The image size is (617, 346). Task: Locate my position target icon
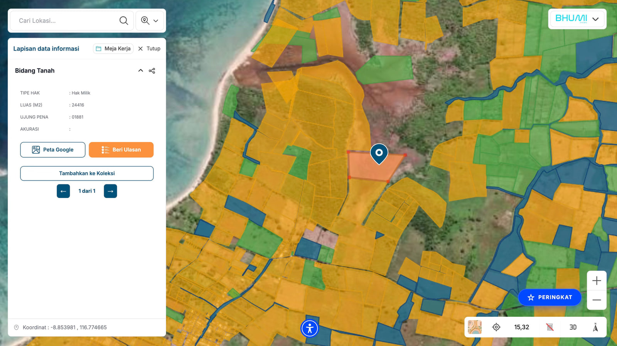coord(496,327)
